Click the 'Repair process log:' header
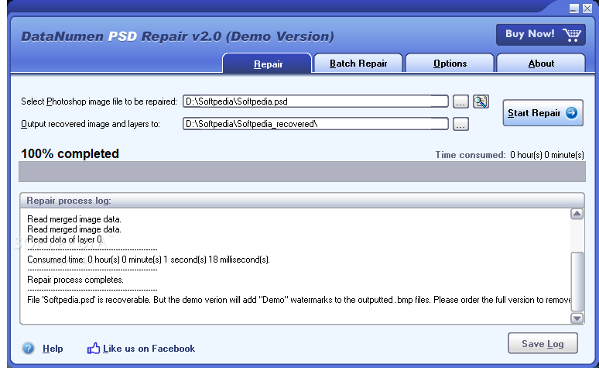 pos(69,201)
